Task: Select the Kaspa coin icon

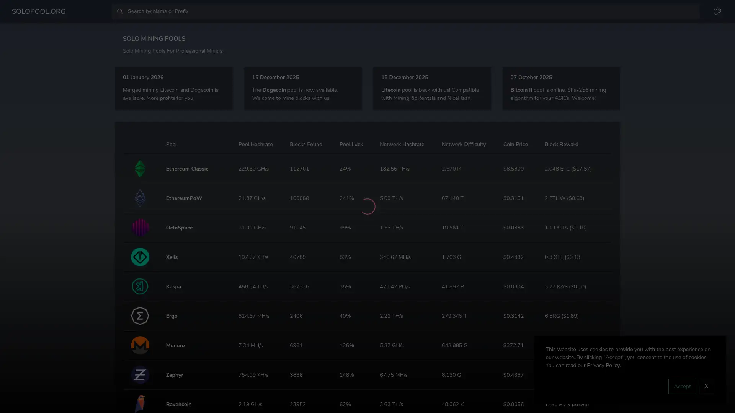Action: pos(140,286)
